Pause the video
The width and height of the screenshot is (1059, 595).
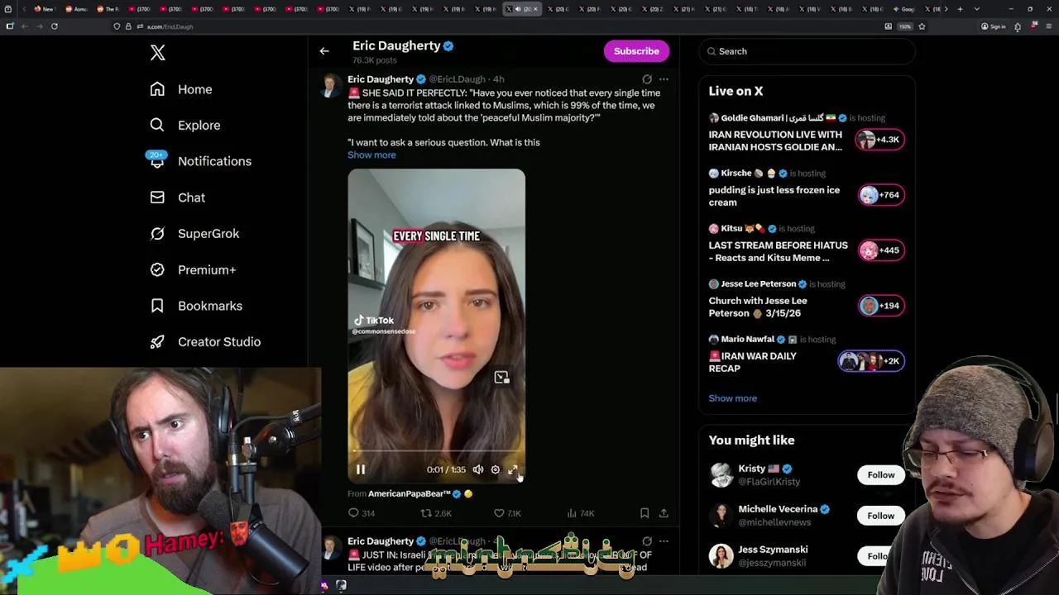coord(361,469)
